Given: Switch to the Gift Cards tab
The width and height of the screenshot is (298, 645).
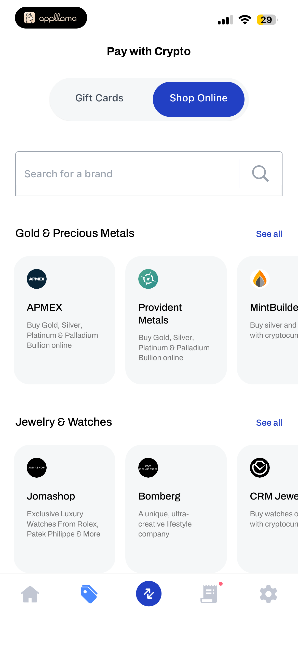Looking at the screenshot, I should 99,98.
